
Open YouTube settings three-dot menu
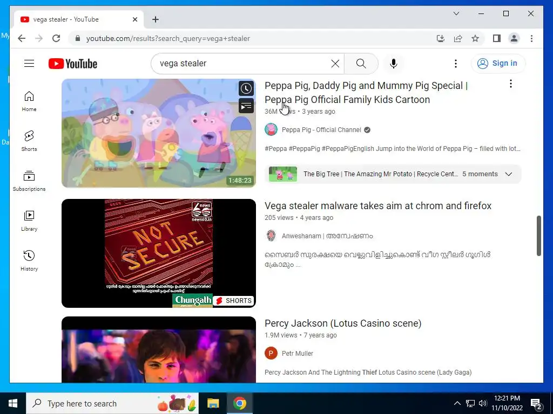coord(456,64)
